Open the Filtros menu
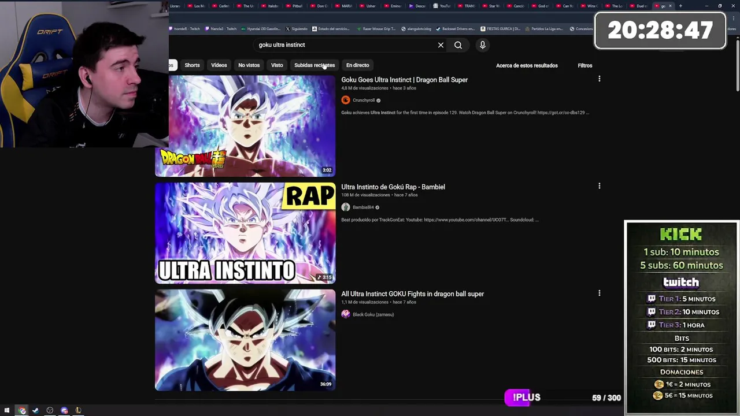The width and height of the screenshot is (740, 416). tap(585, 65)
